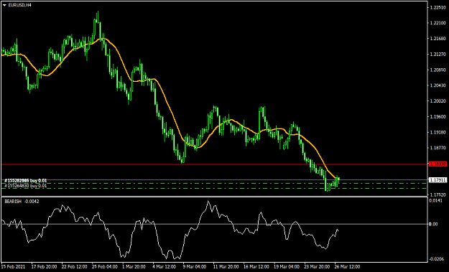
Task: Click the 22 Feb 12:00 time label
Action: pyautogui.click(x=74, y=267)
